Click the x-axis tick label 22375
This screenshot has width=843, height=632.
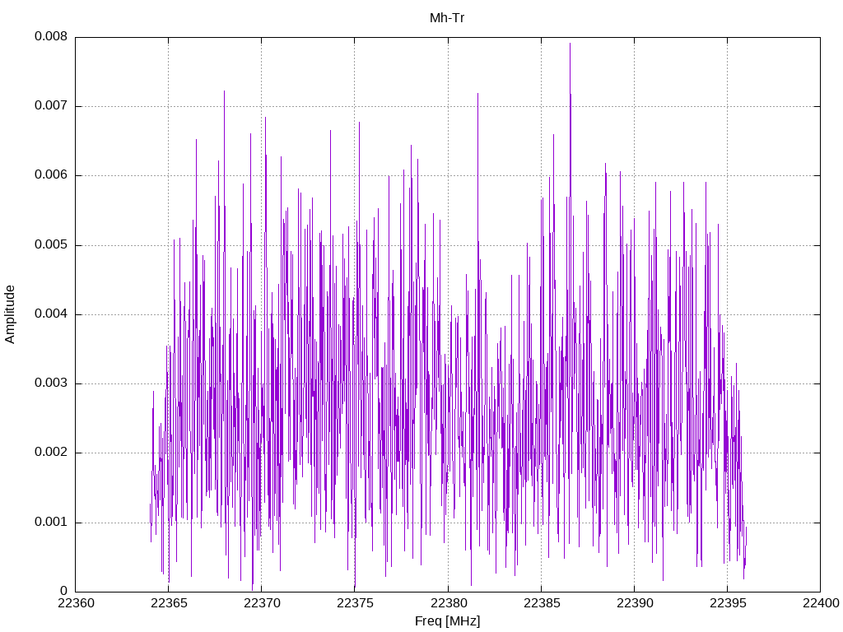coord(355,603)
